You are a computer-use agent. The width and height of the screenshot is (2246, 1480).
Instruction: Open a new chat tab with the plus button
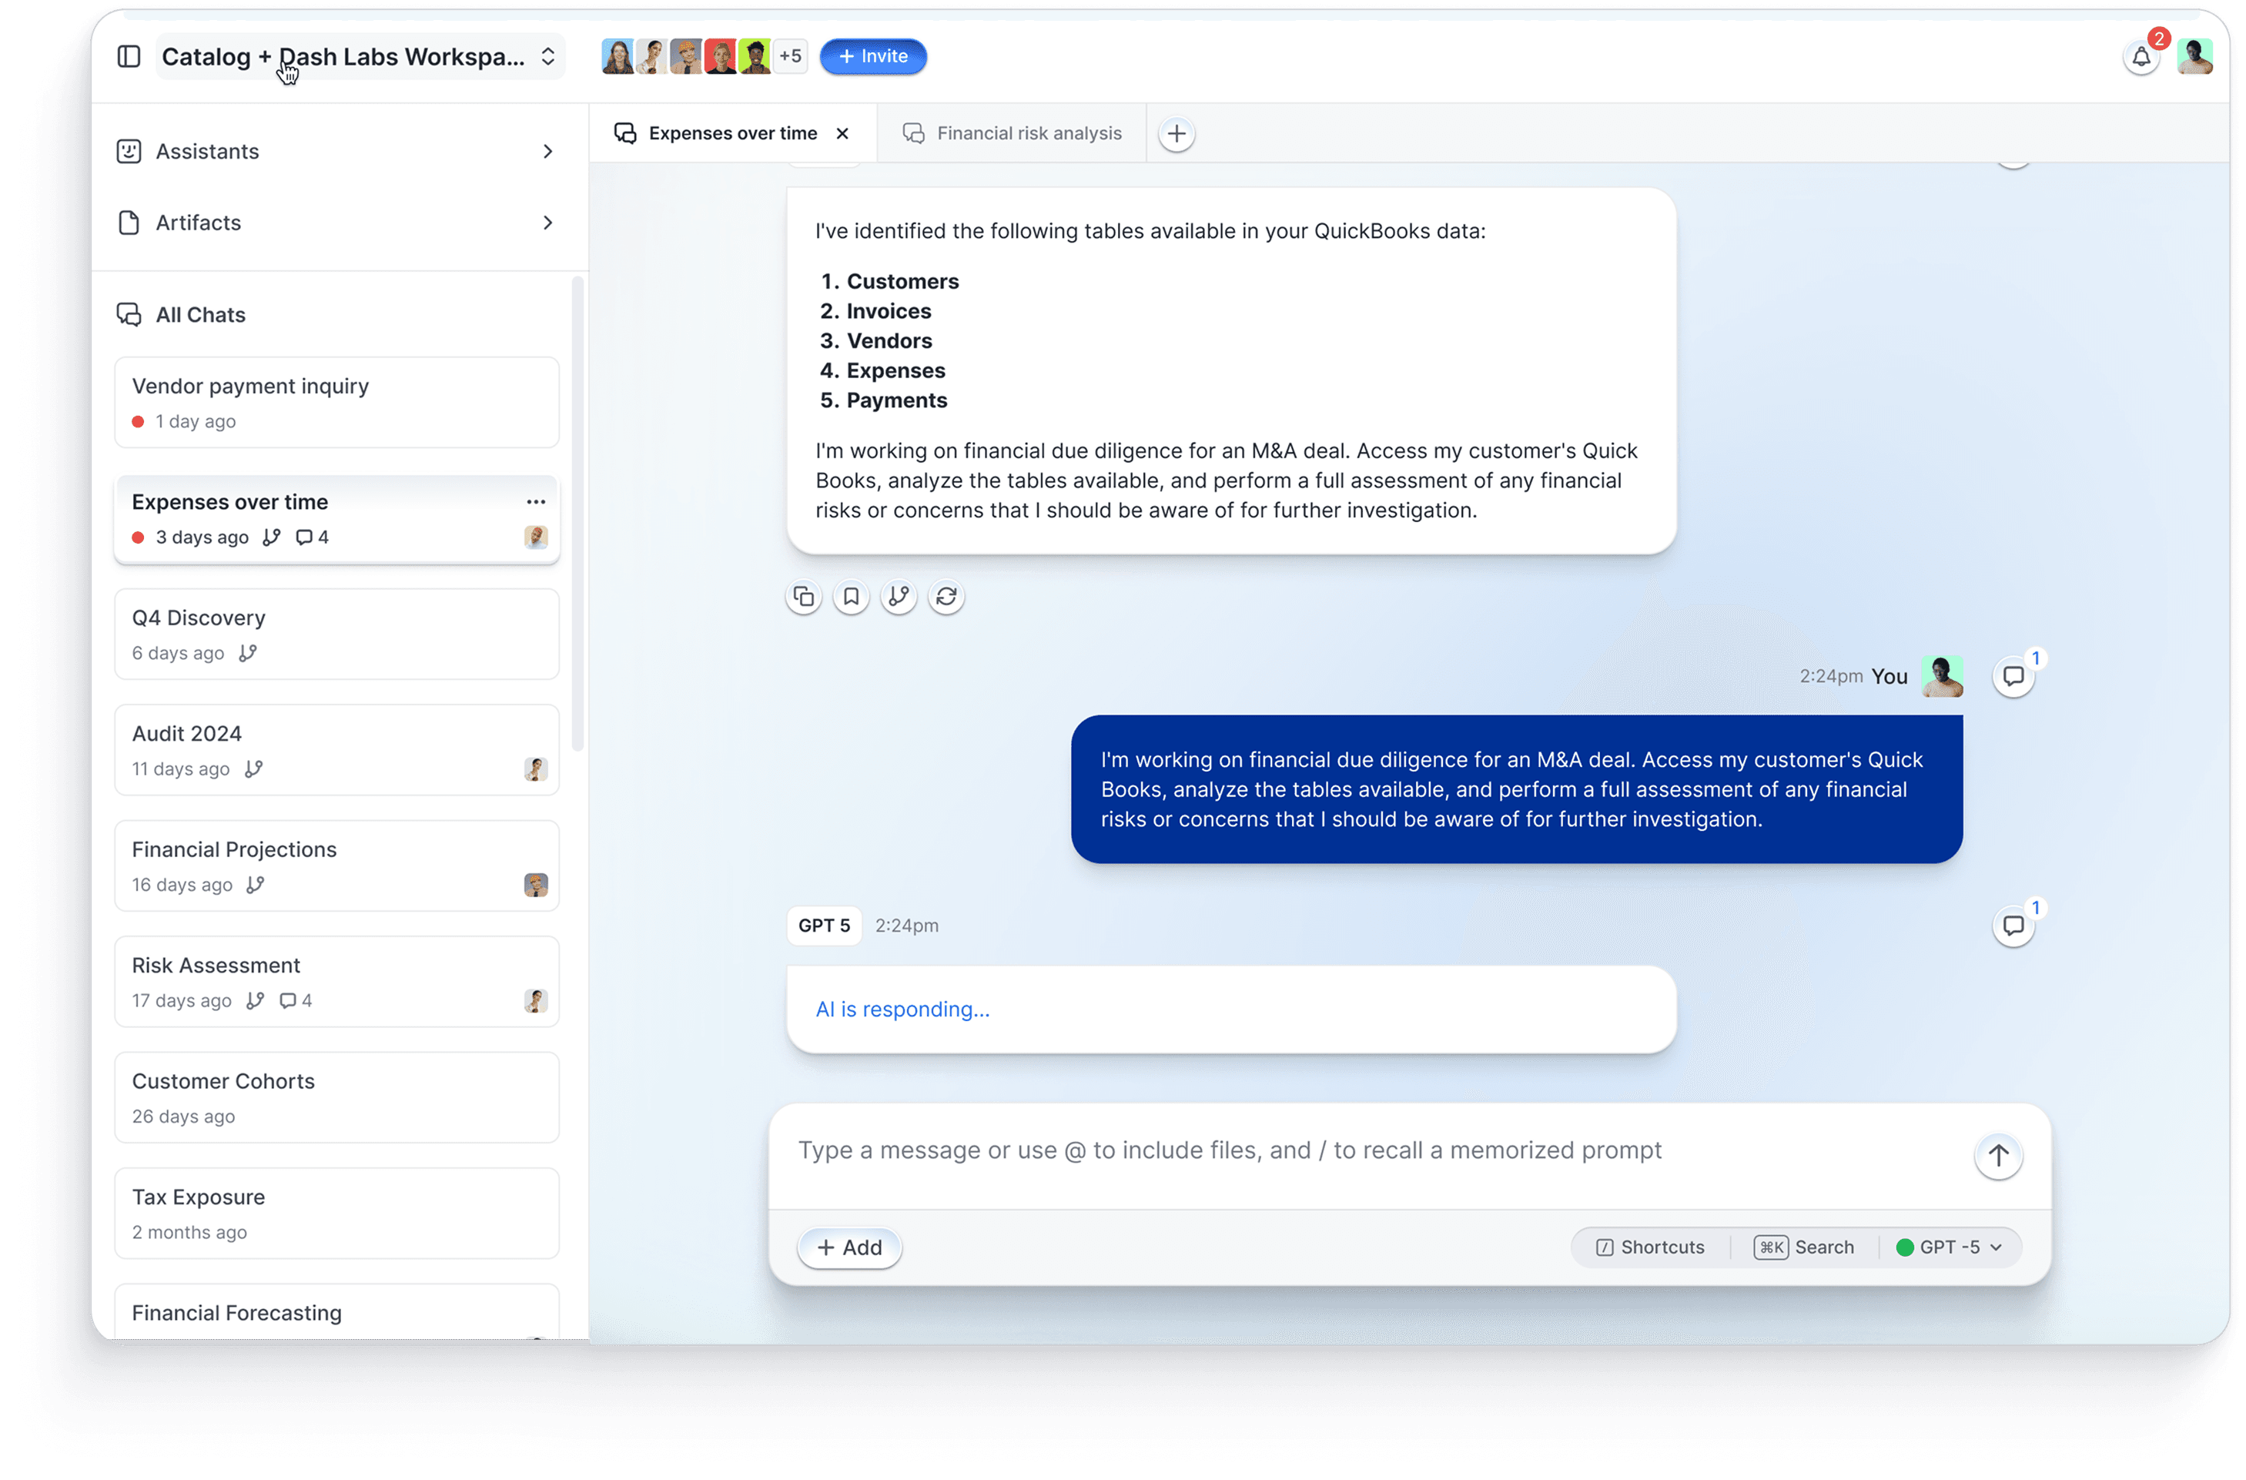tap(1176, 133)
